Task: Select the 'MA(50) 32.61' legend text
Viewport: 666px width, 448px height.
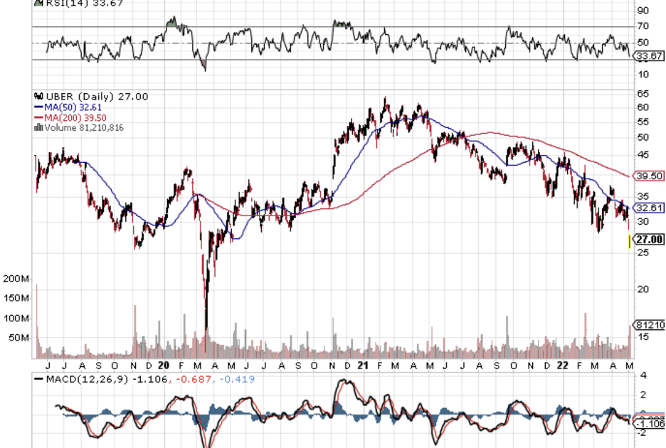Action: point(73,107)
